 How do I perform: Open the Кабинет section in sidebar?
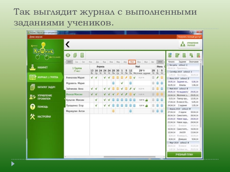pyautogui.click(x=45, y=67)
